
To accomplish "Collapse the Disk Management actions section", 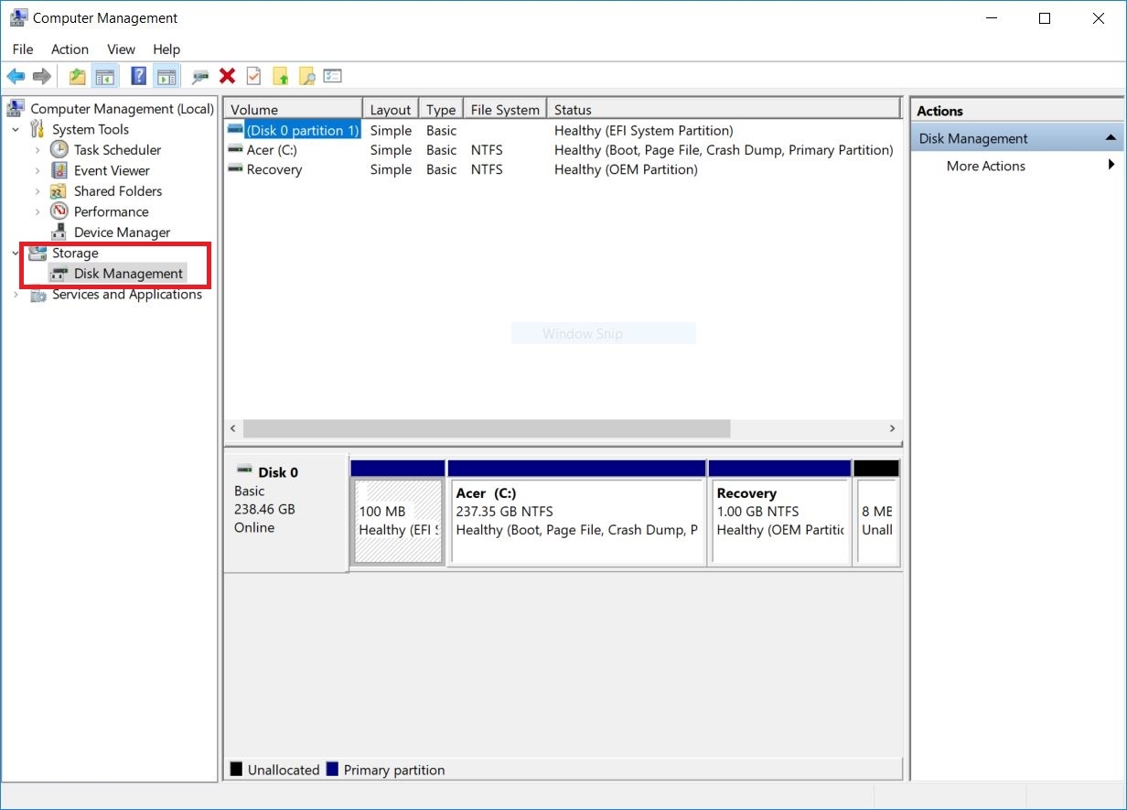I will click(1110, 136).
